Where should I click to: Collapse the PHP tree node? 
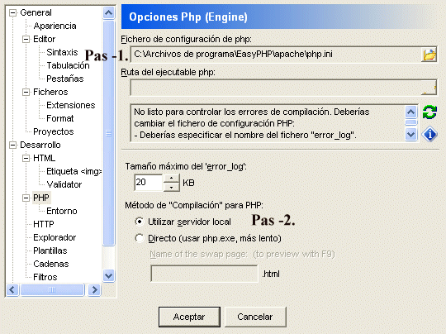coord(26,198)
